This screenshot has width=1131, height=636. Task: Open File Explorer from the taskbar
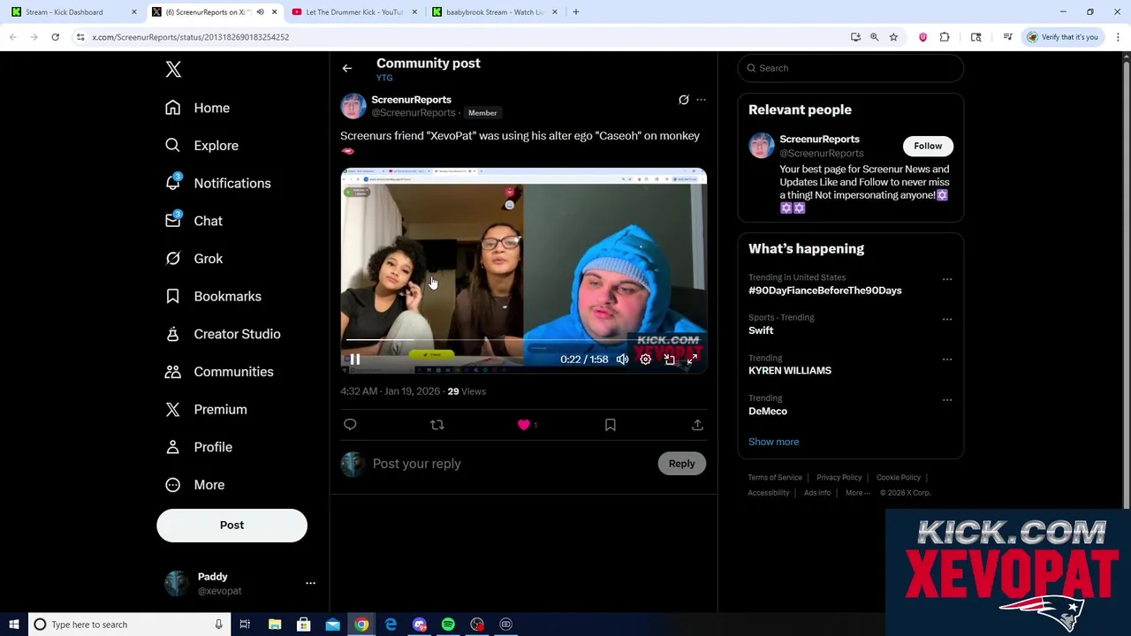[x=275, y=625]
